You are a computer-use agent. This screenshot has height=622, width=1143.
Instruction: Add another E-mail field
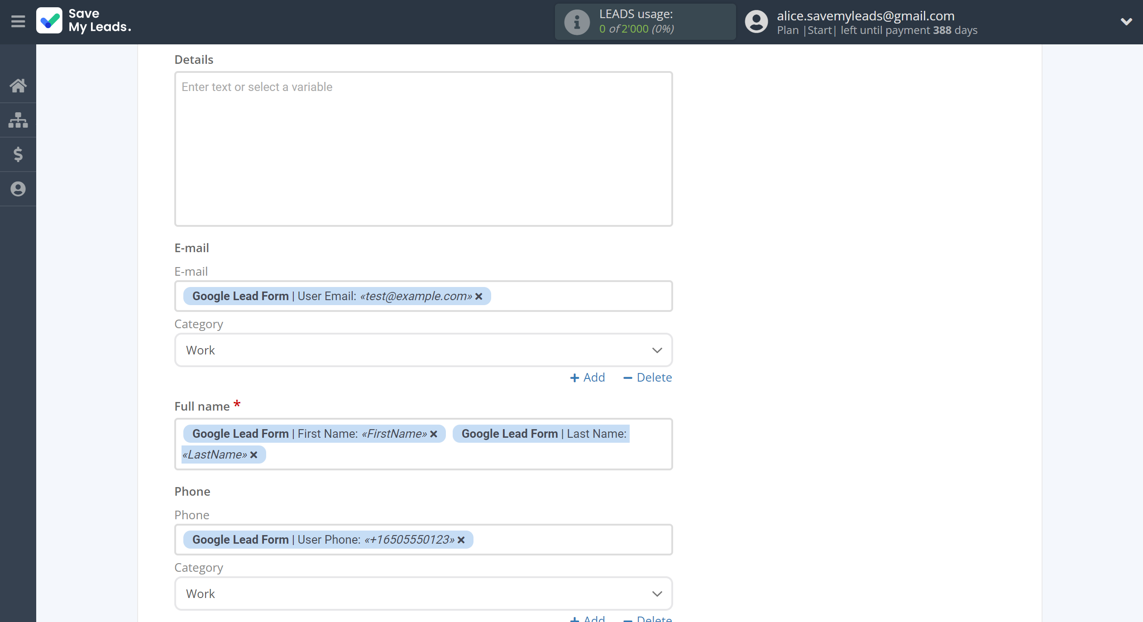(x=587, y=378)
